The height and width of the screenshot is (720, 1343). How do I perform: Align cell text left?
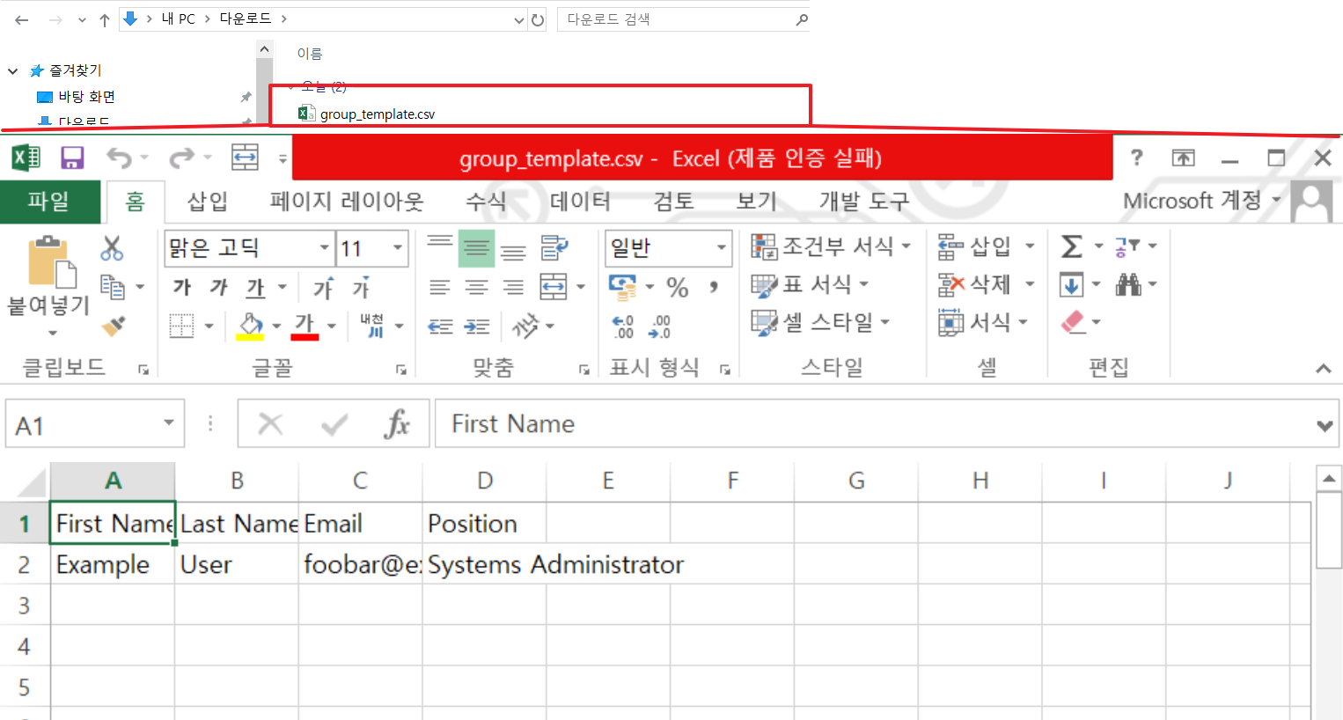pos(439,287)
